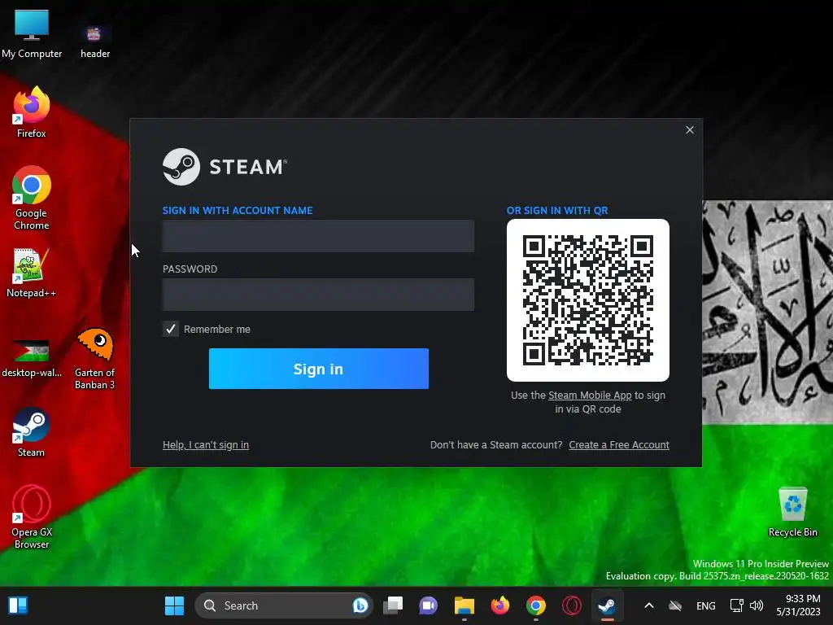
Task: Open the Steam Mobile App link
Action: [590, 396]
